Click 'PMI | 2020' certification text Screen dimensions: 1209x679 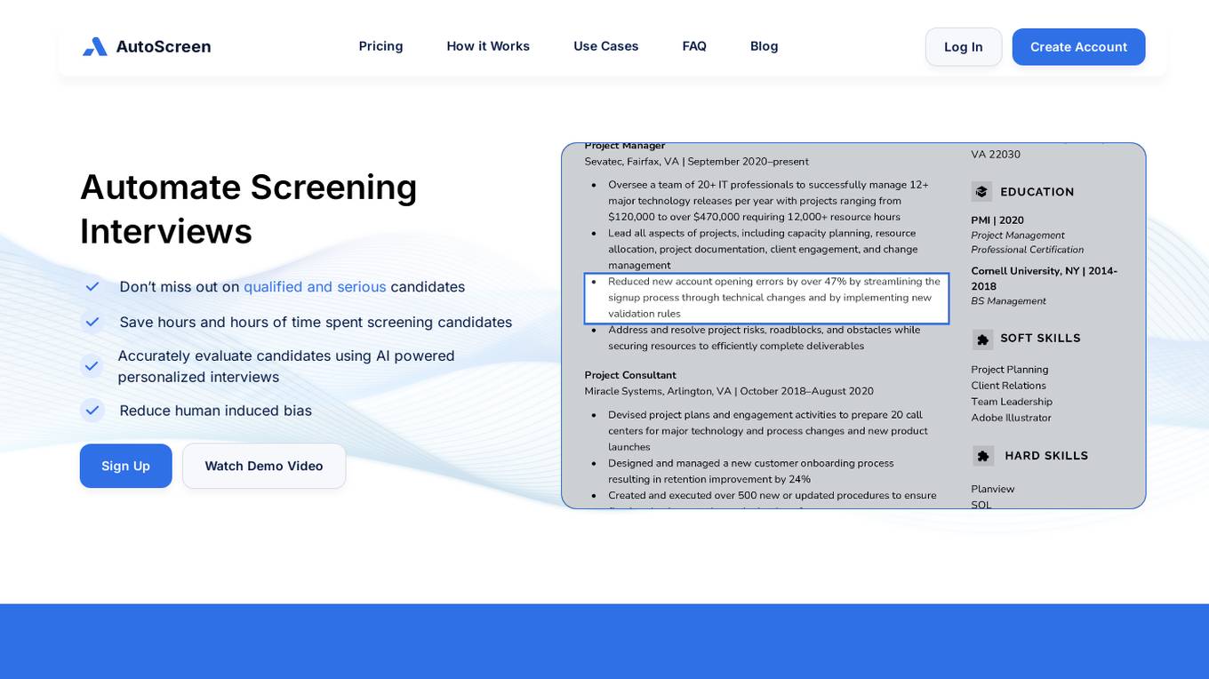(997, 220)
